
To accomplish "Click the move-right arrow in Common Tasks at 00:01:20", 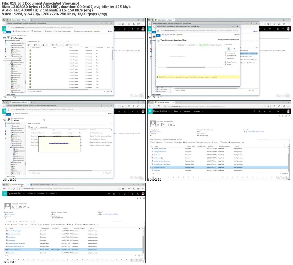I will 234,49.
